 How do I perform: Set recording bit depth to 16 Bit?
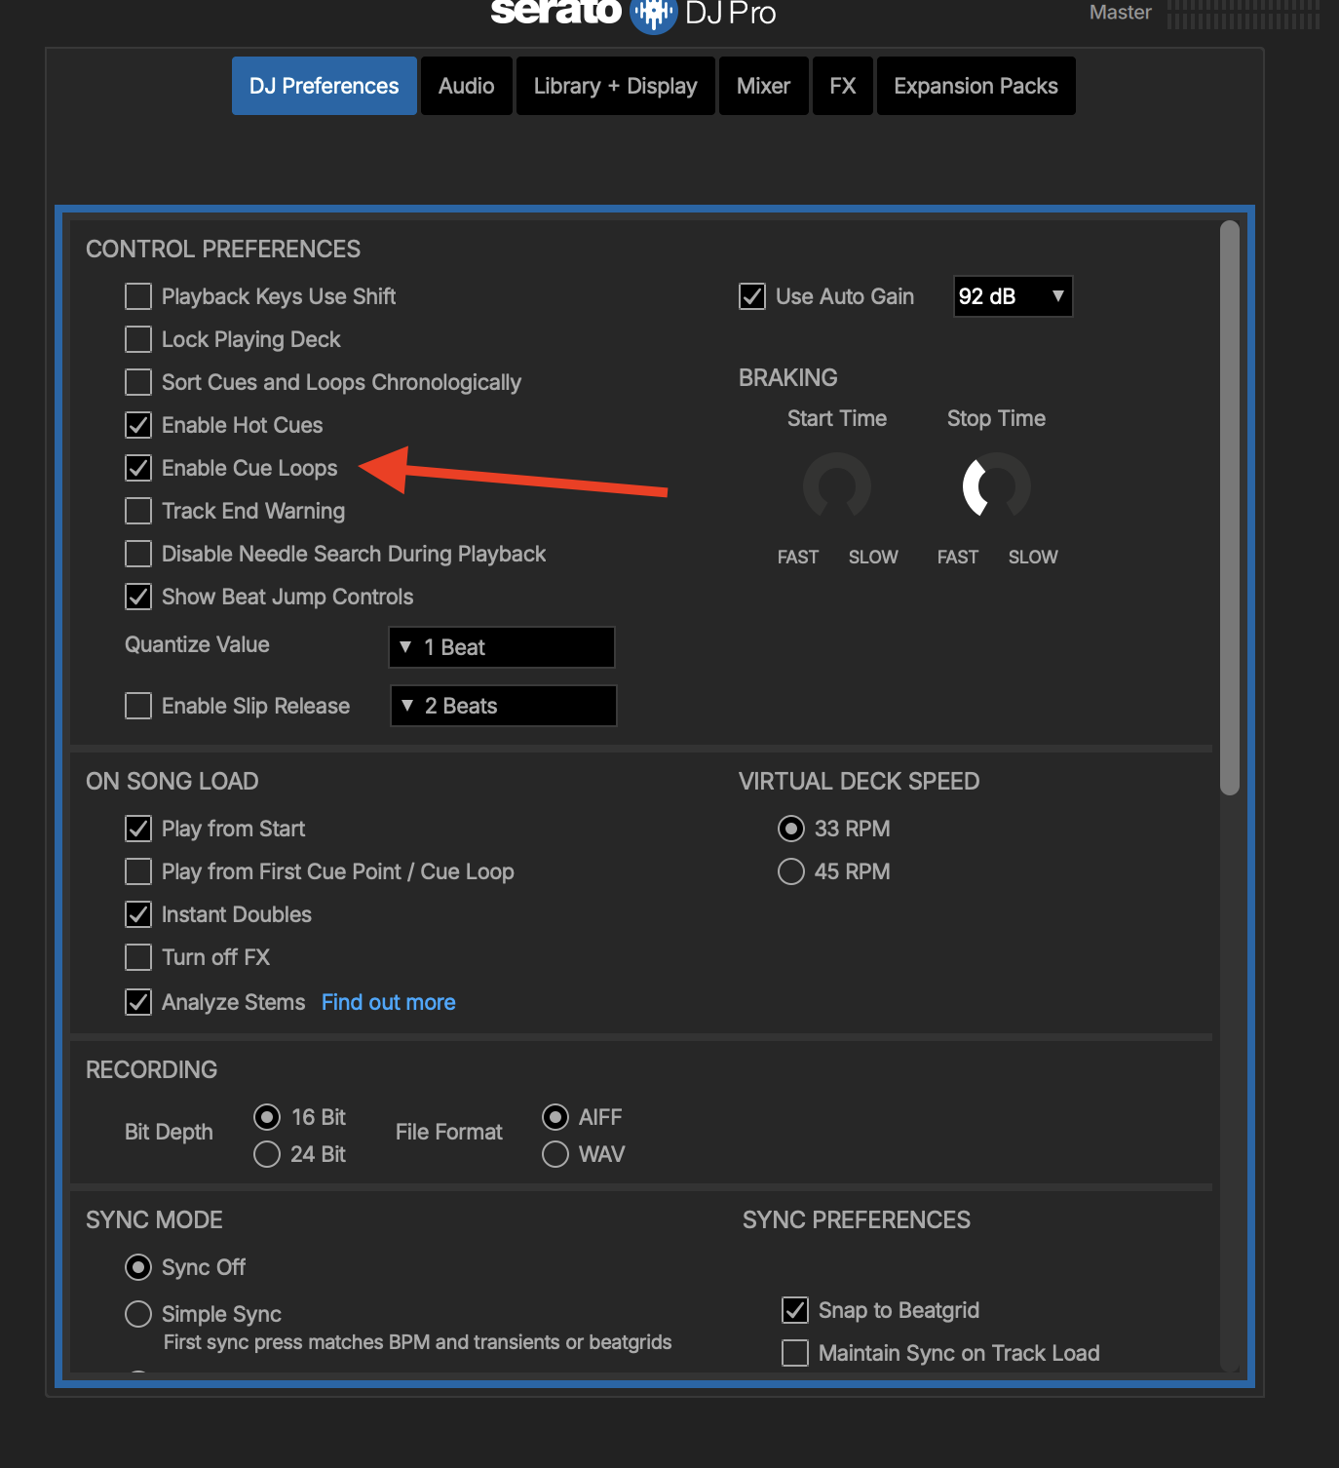click(267, 1117)
